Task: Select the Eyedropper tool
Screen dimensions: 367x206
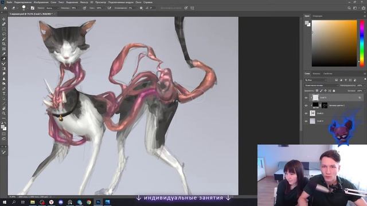Action: (x=4, y=54)
